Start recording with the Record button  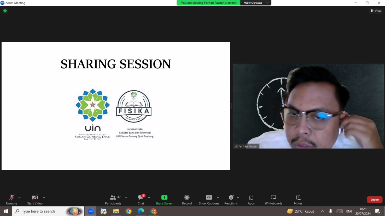pyautogui.click(x=187, y=199)
